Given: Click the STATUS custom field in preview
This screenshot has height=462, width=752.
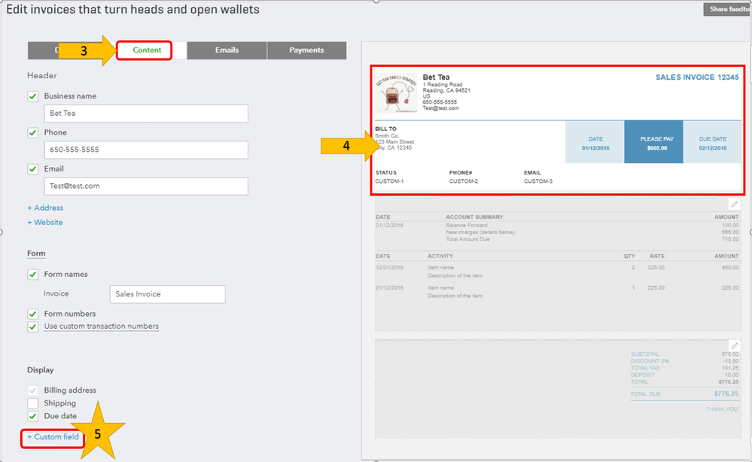Looking at the screenshot, I should [389, 177].
